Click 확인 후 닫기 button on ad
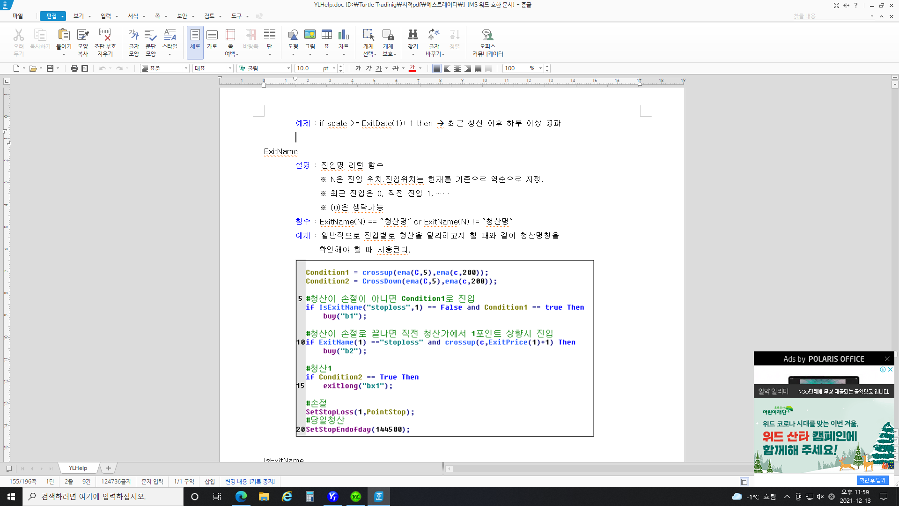Viewport: 899px width, 506px height. point(873,480)
